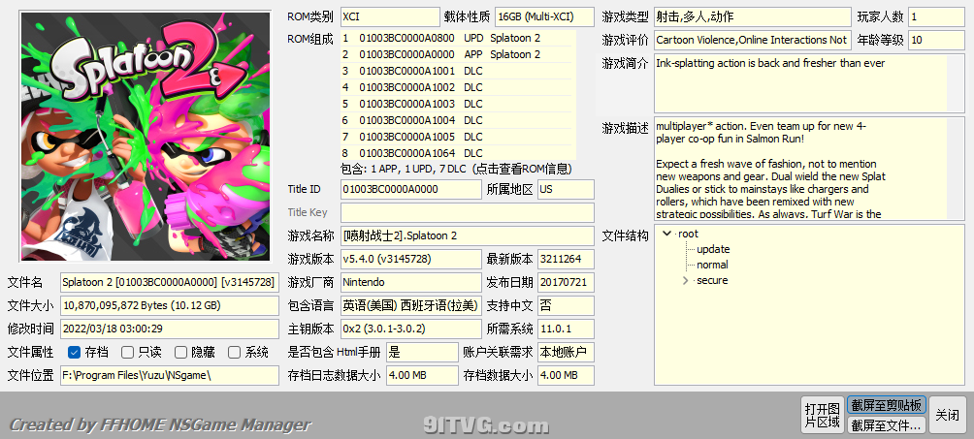The width and height of the screenshot is (974, 439).
Task: Collapse the root tree node
Action: coord(667,235)
